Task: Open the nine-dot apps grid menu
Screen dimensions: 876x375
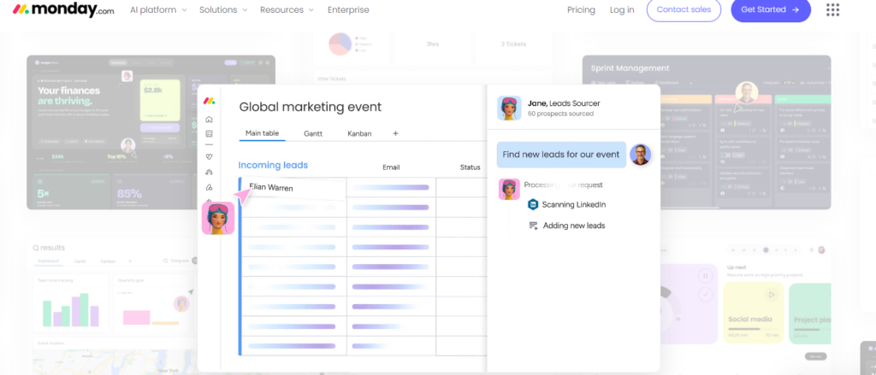Action: coord(832,9)
